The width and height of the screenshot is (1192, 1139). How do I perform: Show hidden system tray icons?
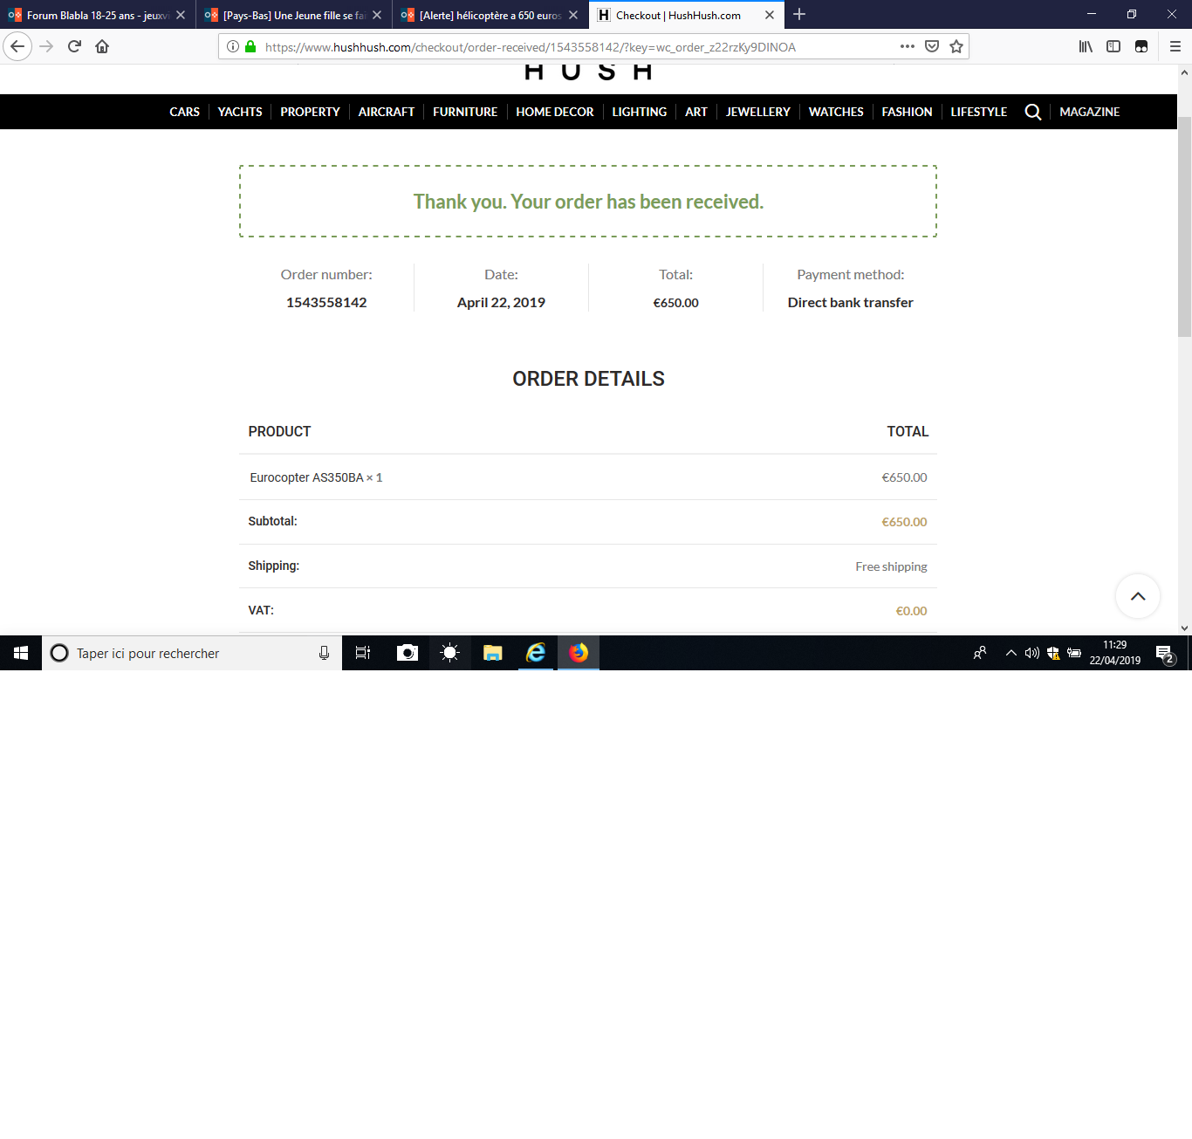coord(1010,653)
